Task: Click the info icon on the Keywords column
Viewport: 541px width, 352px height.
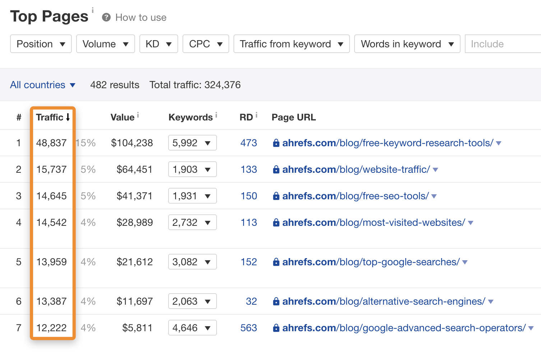Action: (217, 114)
